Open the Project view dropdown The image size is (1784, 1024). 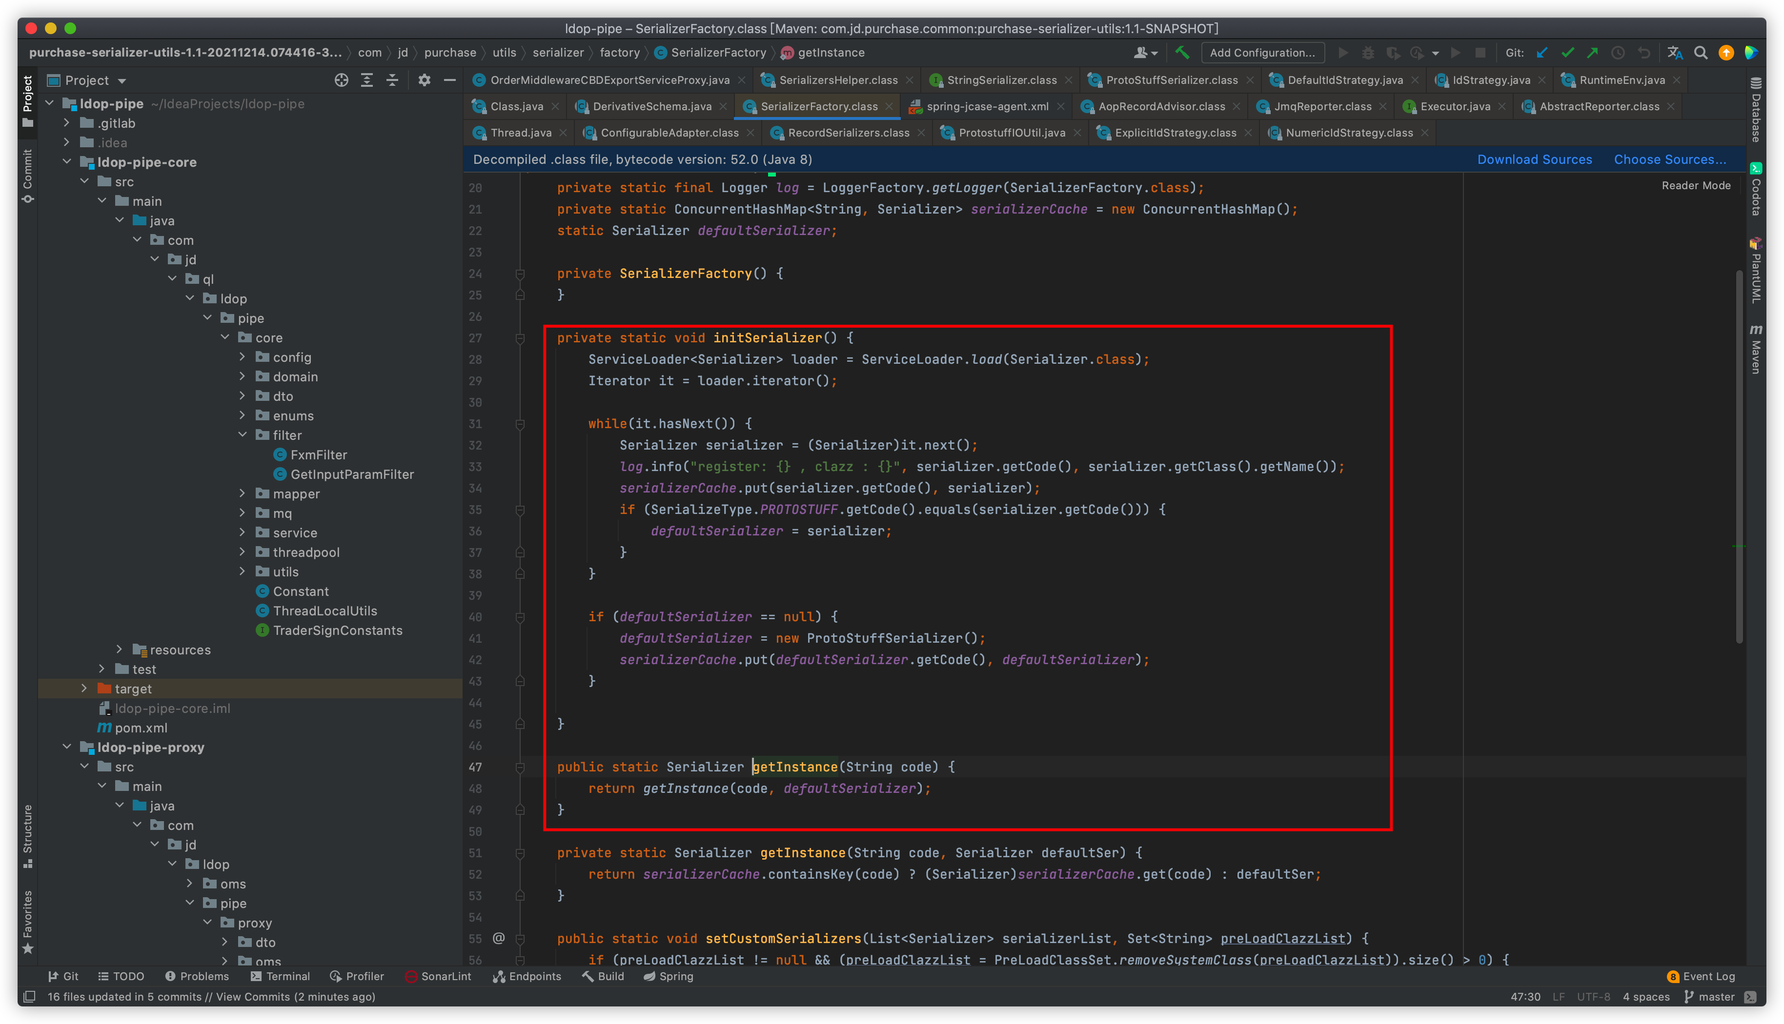[122, 81]
